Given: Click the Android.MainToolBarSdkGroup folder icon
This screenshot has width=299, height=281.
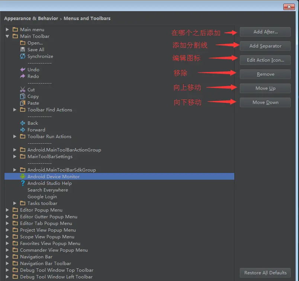Looking at the screenshot, I should (23, 170).
